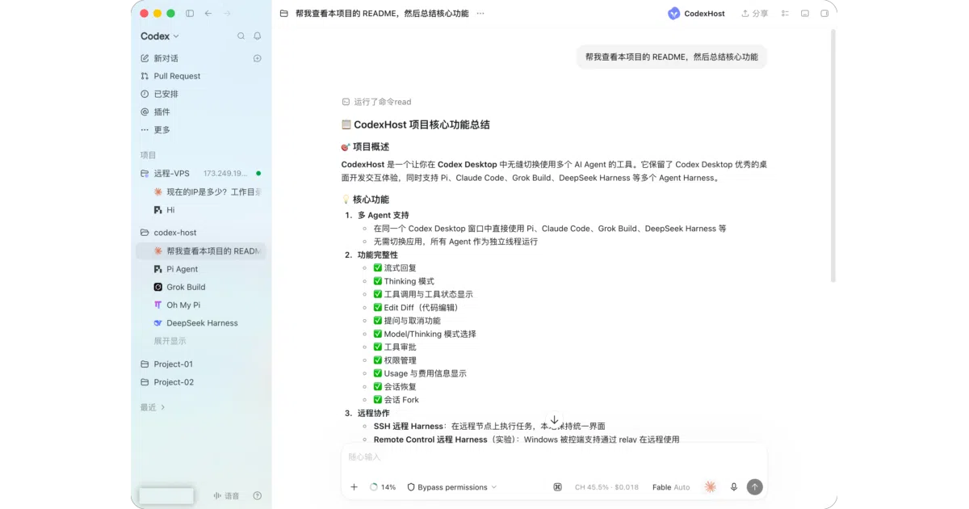Expand the 最近 section chevron
Viewport: 969px width, 509px height.
coord(163,407)
